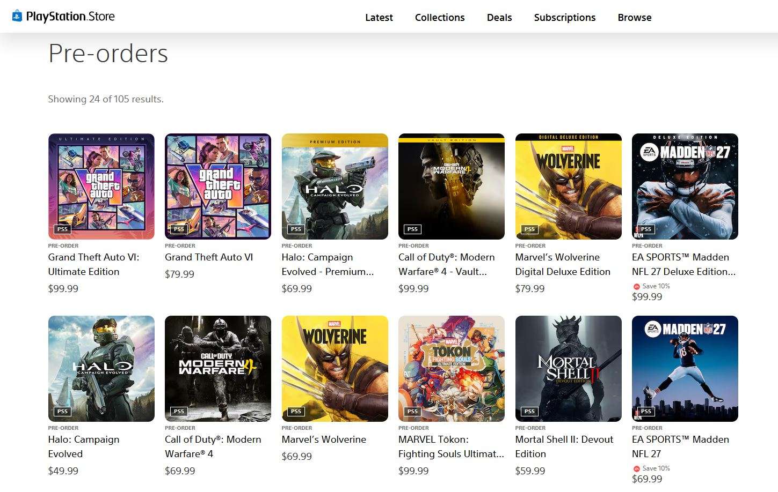
Task: Open the standard Madden NFL 27 cover
Action: 685,369
